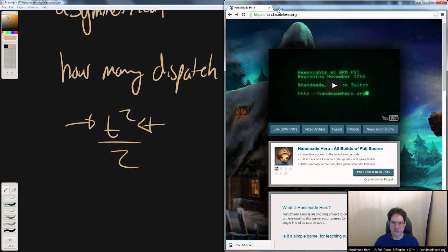Go back in Chrome

tap(230, 15)
